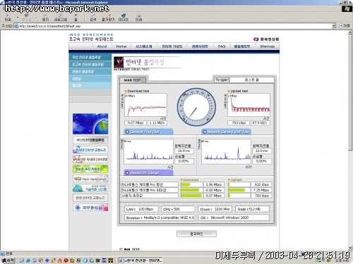Select the MAIN TEST tab
Image resolution: width=353 pixels, height=264 pixels.
click(x=133, y=80)
